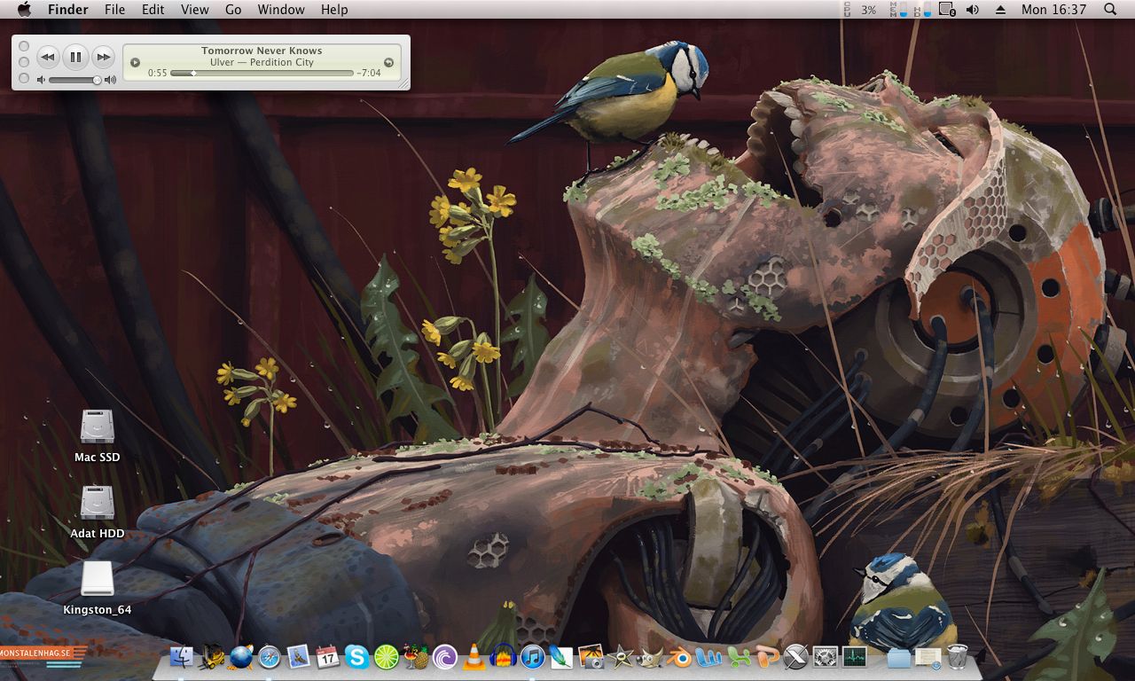Click the iTunes volume slider knob

pyautogui.click(x=97, y=80)
